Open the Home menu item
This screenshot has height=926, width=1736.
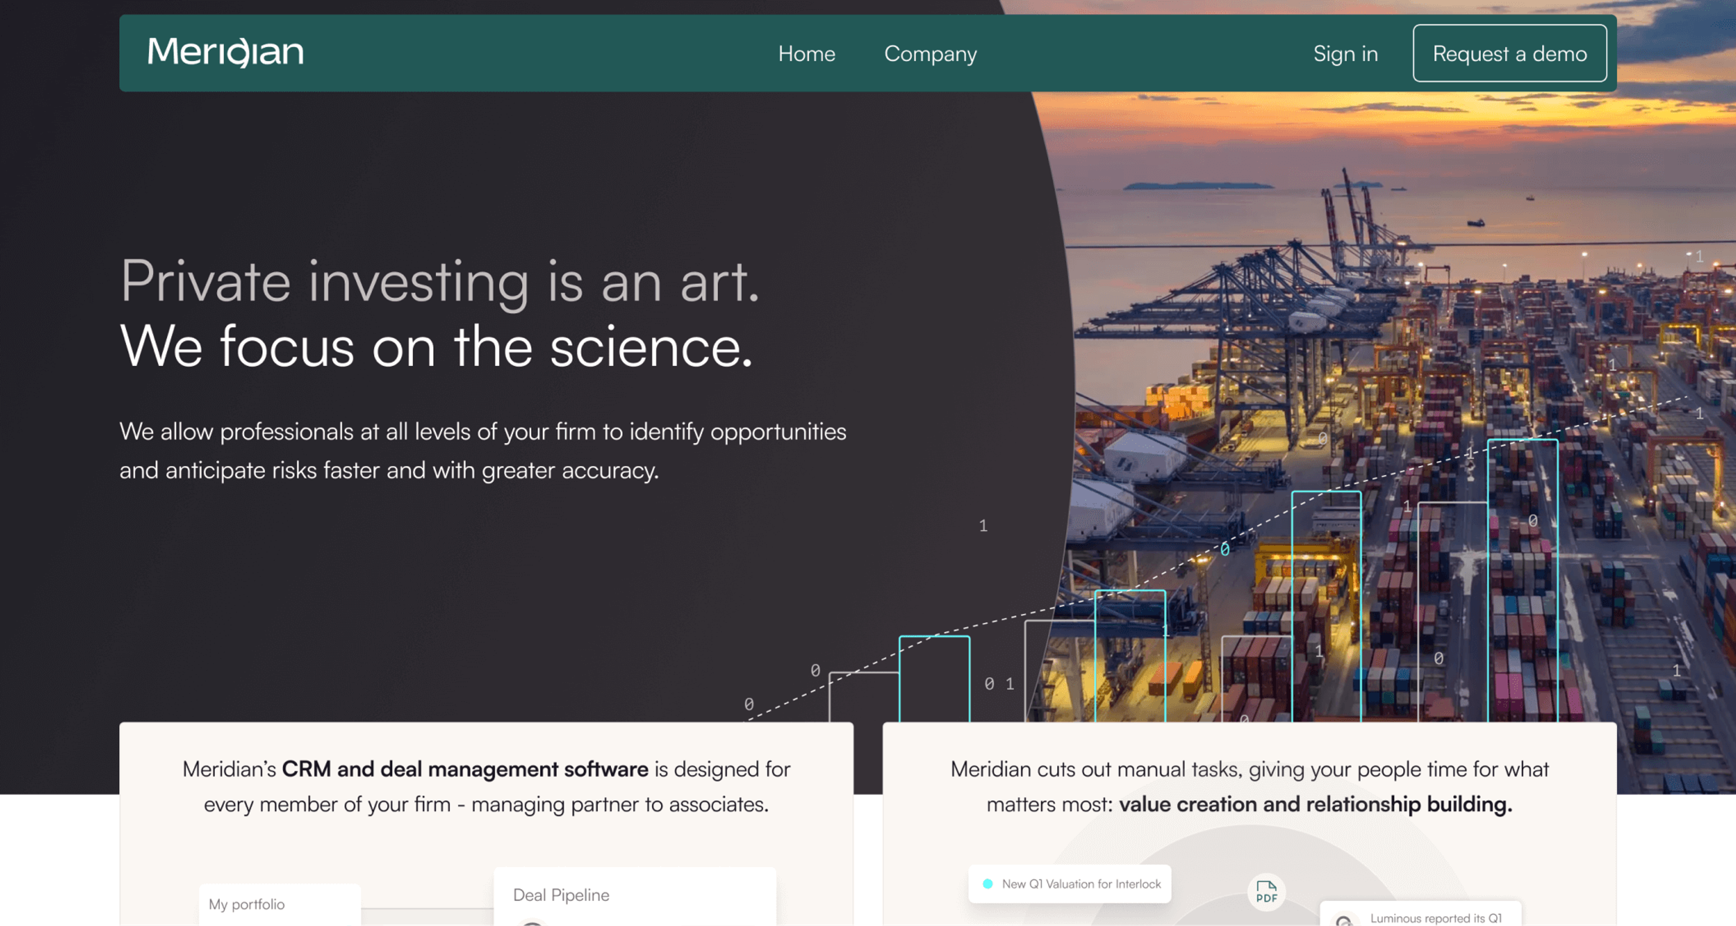tap(807, 53)
